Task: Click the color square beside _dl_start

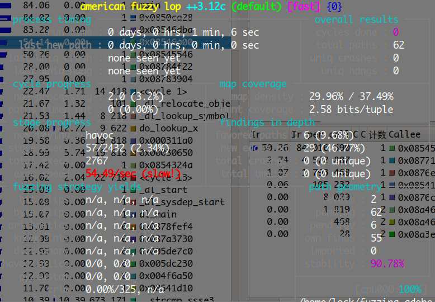Action: click(x=133, y=190)
